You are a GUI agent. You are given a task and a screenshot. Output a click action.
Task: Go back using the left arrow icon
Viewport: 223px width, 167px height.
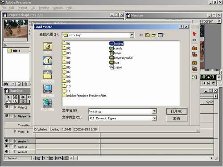pos(141,35)
